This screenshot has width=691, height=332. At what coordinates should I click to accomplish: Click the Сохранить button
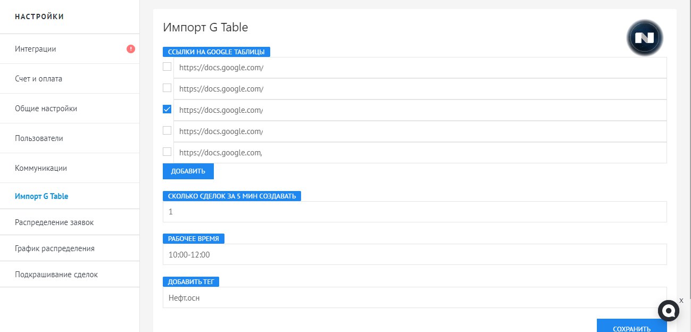click(x=631, y=327)
